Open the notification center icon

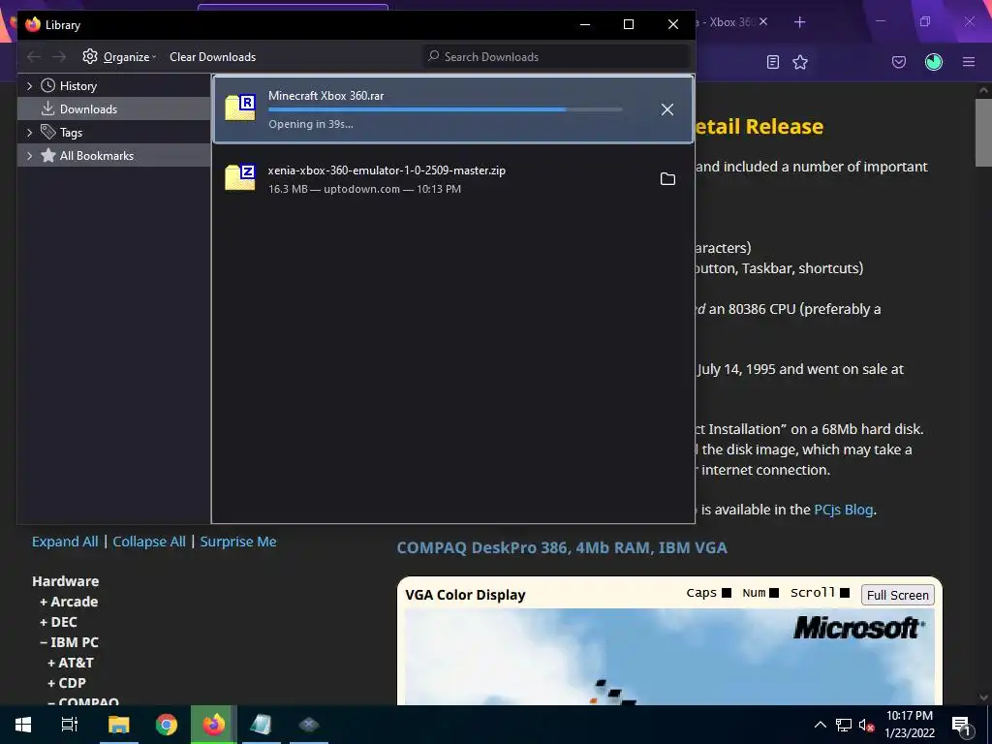coord(962,725)
